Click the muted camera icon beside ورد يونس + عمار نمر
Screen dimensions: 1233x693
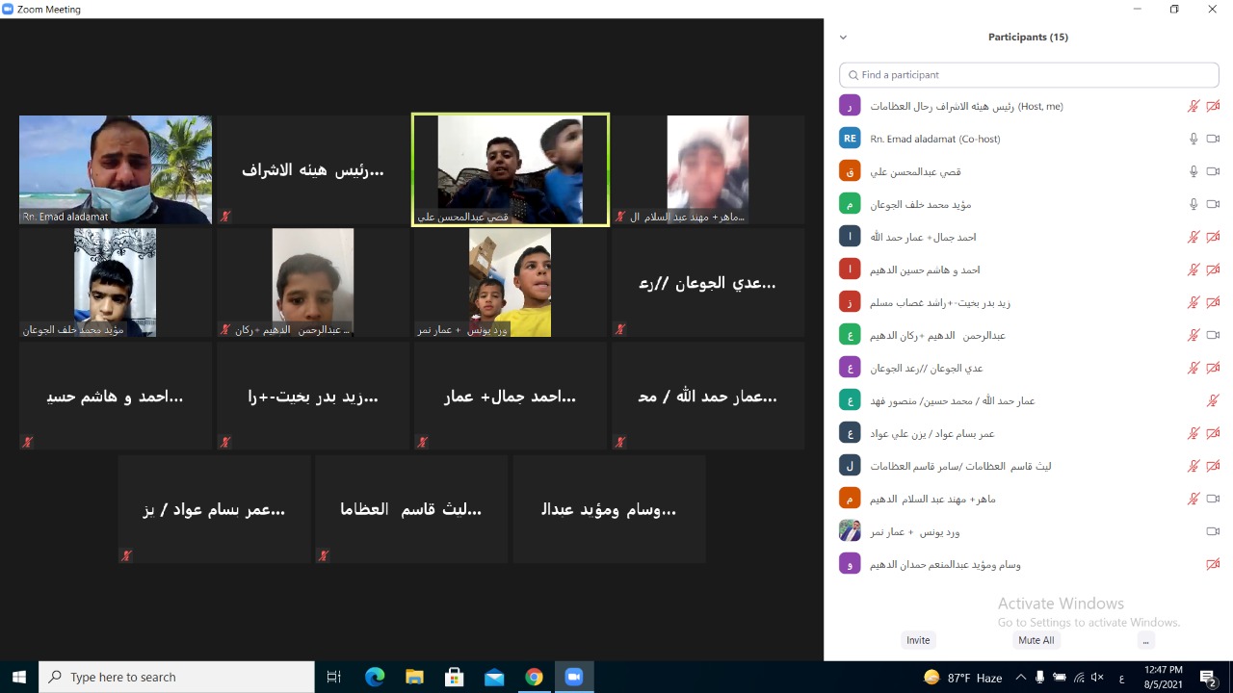[x=1213, y=530]
